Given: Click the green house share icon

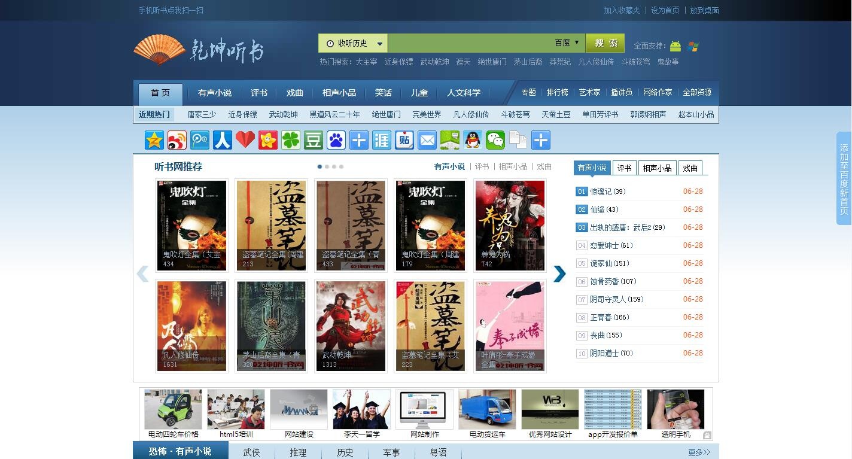Looking at the screenshot, I should pyautogui.click(x=450, y=140).
